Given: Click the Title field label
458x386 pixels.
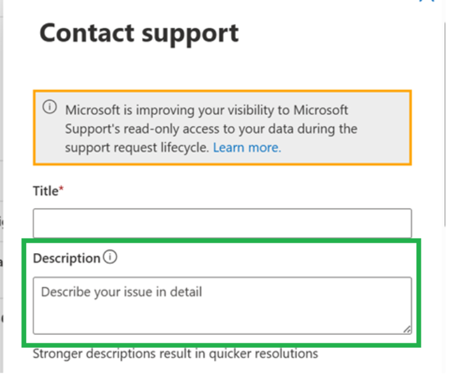Looking at the screenshot, I should tap(46, 191).
